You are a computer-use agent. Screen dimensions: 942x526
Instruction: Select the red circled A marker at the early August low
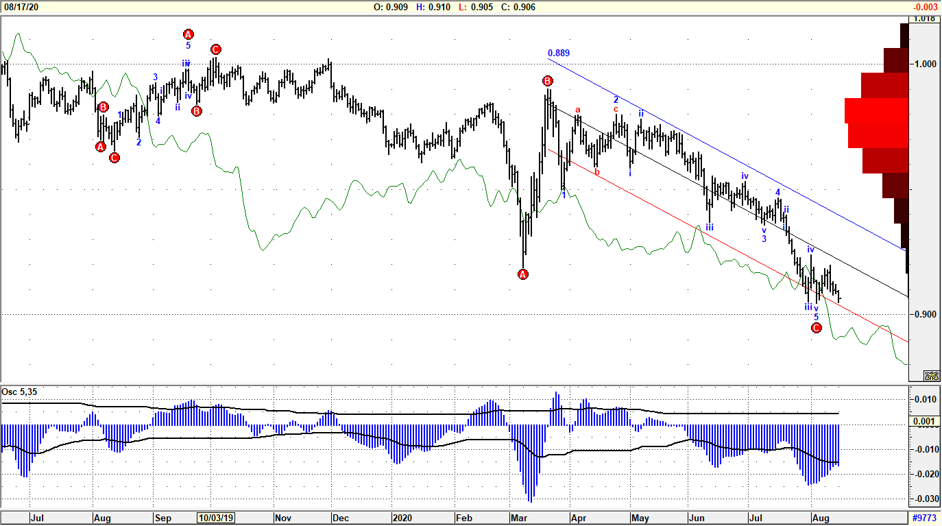click(x=99, y=146)
